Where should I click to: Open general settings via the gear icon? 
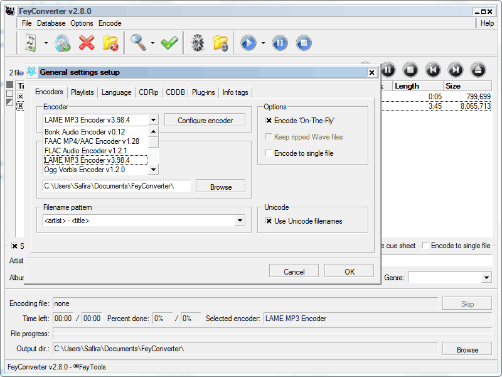(x=197, y=43)
